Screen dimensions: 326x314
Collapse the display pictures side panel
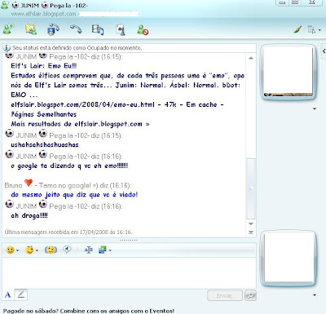pyautogui.click(x=324, y=51)
